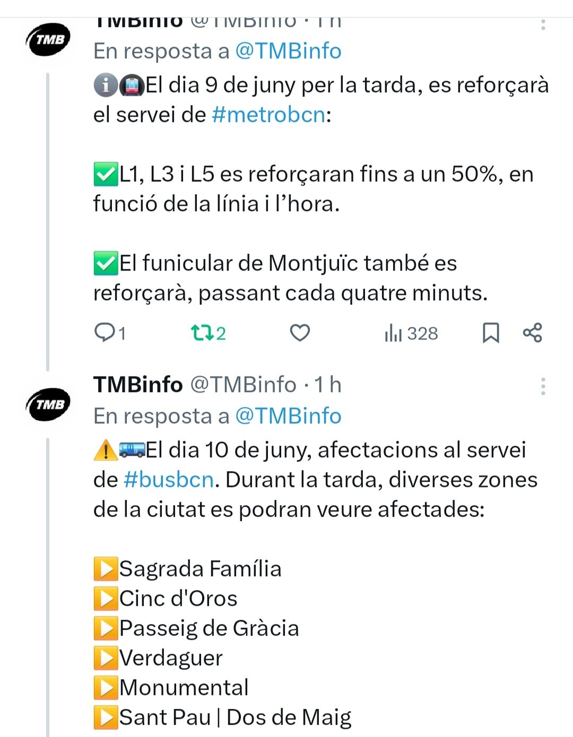Bookmark the metro reinforcement tweet
The height and width of the screenshot is (737, 573).
point(491,333)
